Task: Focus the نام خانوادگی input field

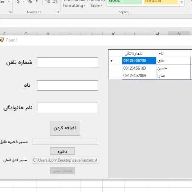Action: 68,108
